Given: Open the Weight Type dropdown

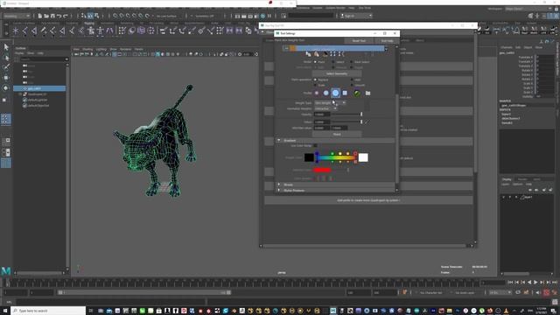Looking at the screenshot, I should 330,103.
